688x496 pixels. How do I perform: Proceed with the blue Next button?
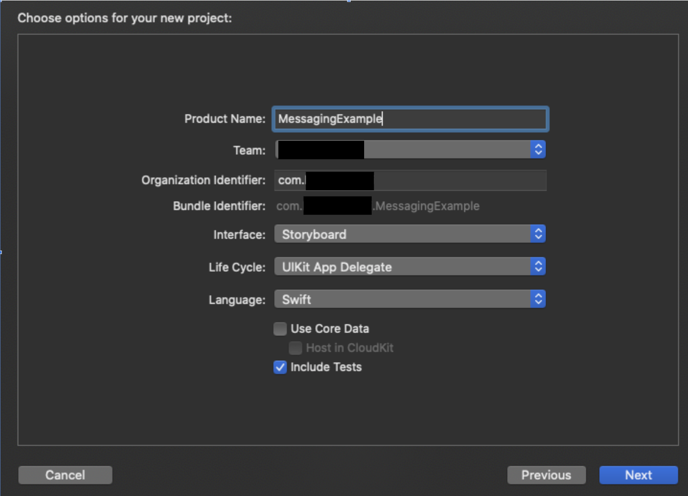(x=638, y=475)
